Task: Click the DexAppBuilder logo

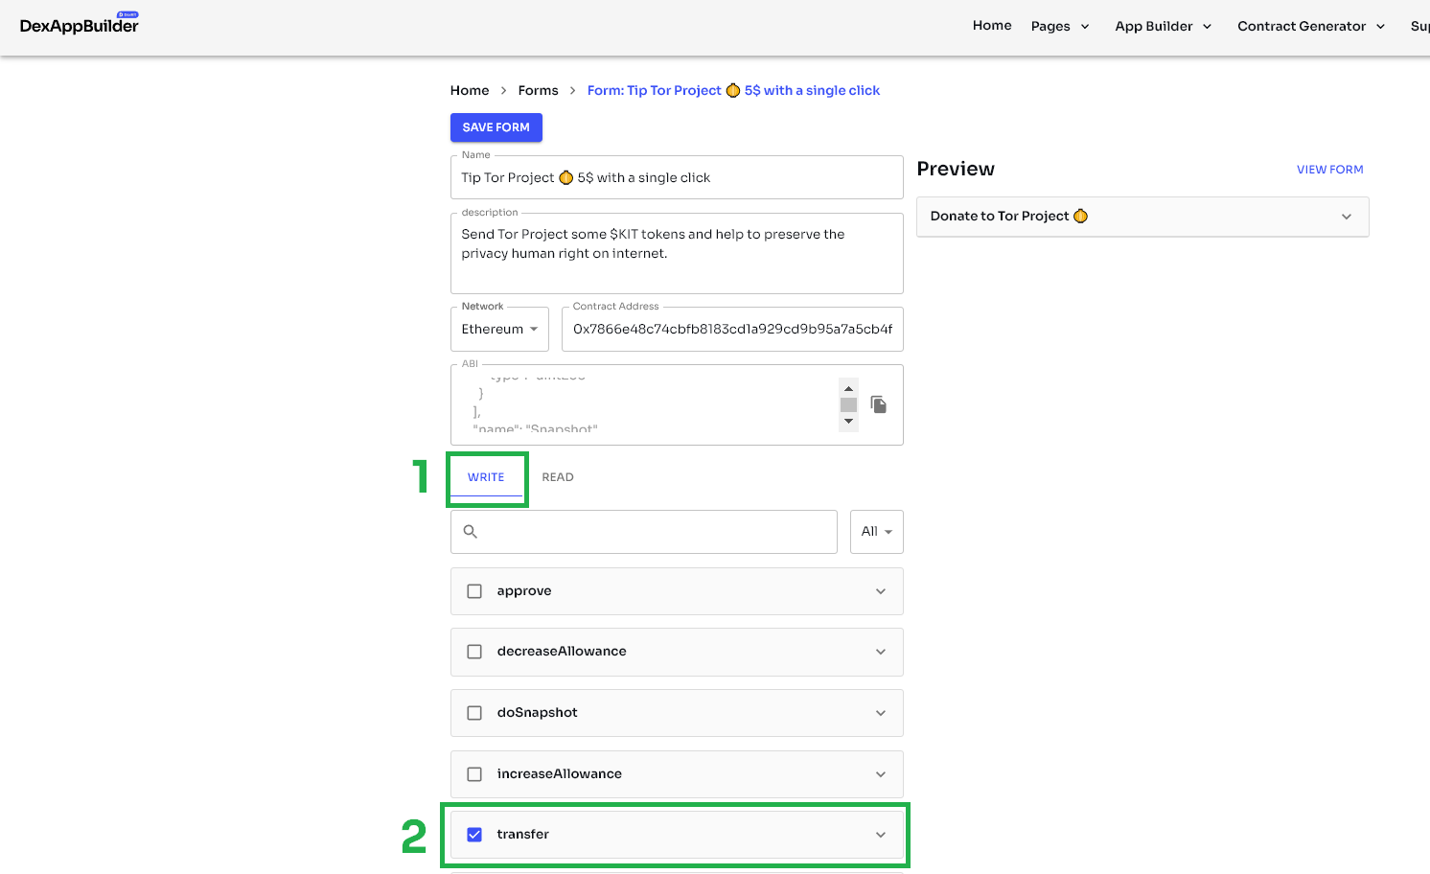Action: click(x=80, y=25)
